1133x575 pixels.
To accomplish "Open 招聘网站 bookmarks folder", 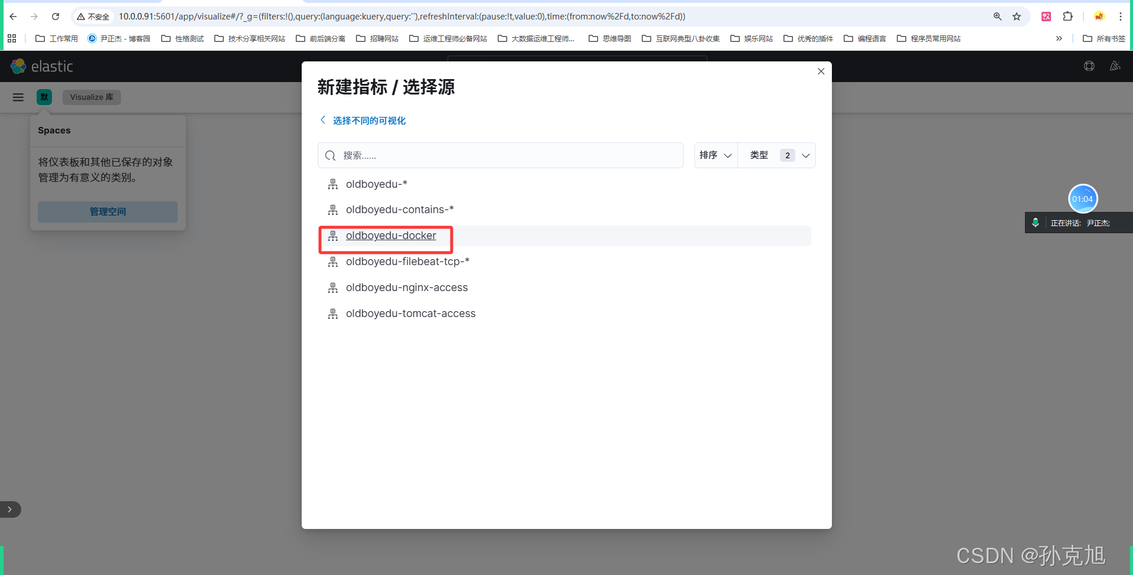I will coord(377,38).
